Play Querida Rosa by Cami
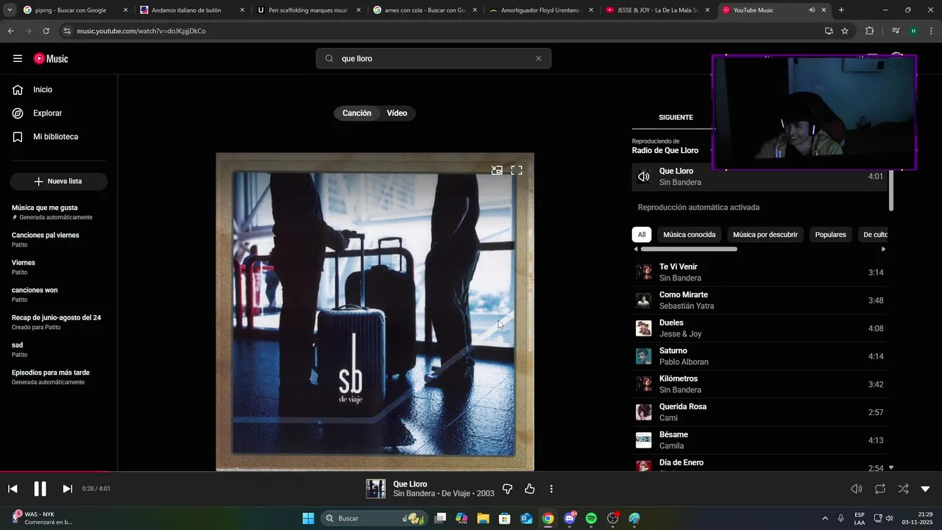Screen dimensions: 942x530 (x=759, y=412)
